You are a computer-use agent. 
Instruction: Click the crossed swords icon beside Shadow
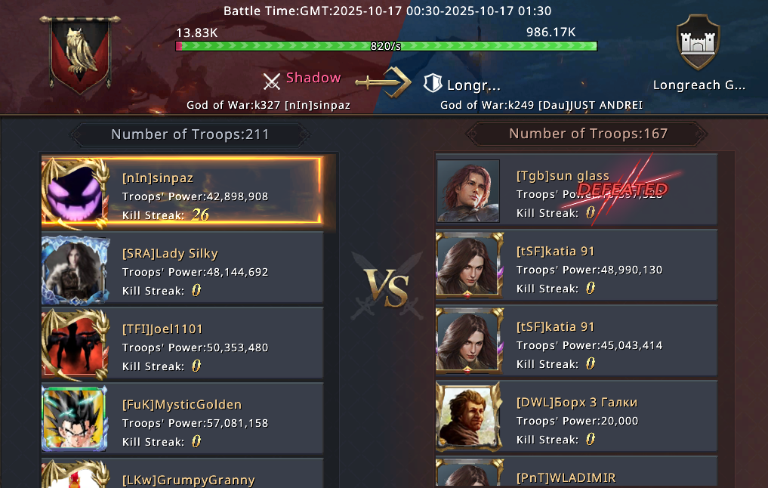[x=271, y=81]
